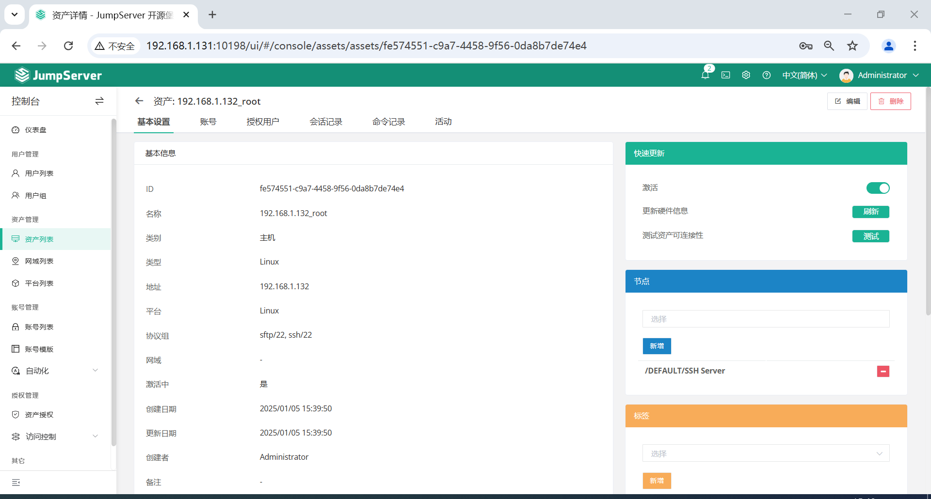Click the /DEFAULT/SSH Server node text
The width and height of the screenshot is (931, 499).
coord(685,371)
